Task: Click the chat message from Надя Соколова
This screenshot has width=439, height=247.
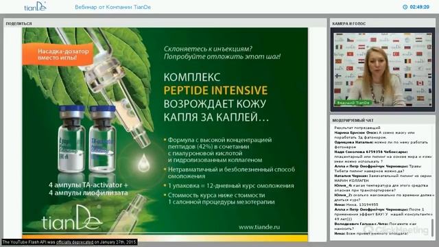Action: pos(383,156)
